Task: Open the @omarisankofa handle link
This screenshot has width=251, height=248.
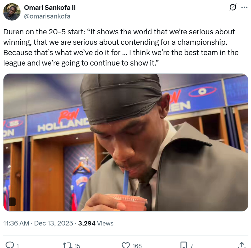Action: [x=47, y=16]
